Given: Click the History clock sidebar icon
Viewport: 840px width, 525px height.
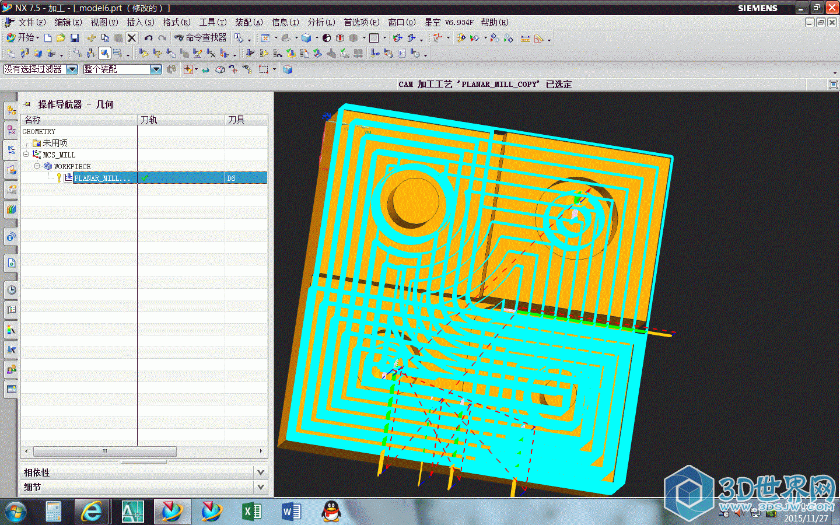Looking at the screenshot, I should [11, 289].
